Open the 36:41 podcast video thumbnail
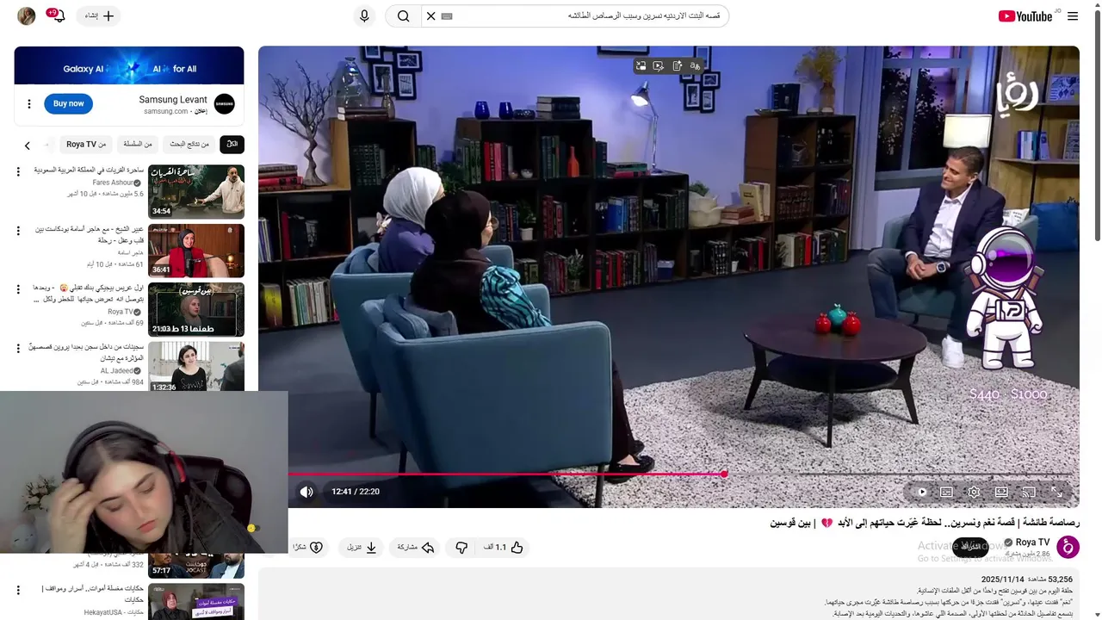 (196, 251)
